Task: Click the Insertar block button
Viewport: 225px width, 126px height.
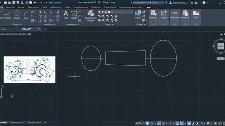Action: (138, 15)
